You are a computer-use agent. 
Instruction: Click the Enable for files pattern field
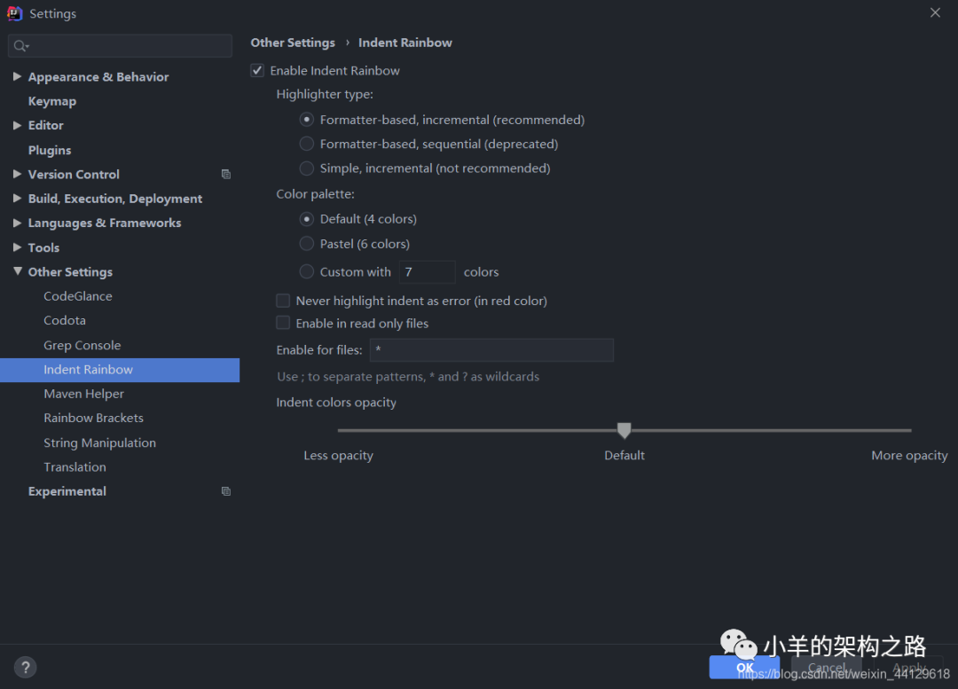(491, 350)
